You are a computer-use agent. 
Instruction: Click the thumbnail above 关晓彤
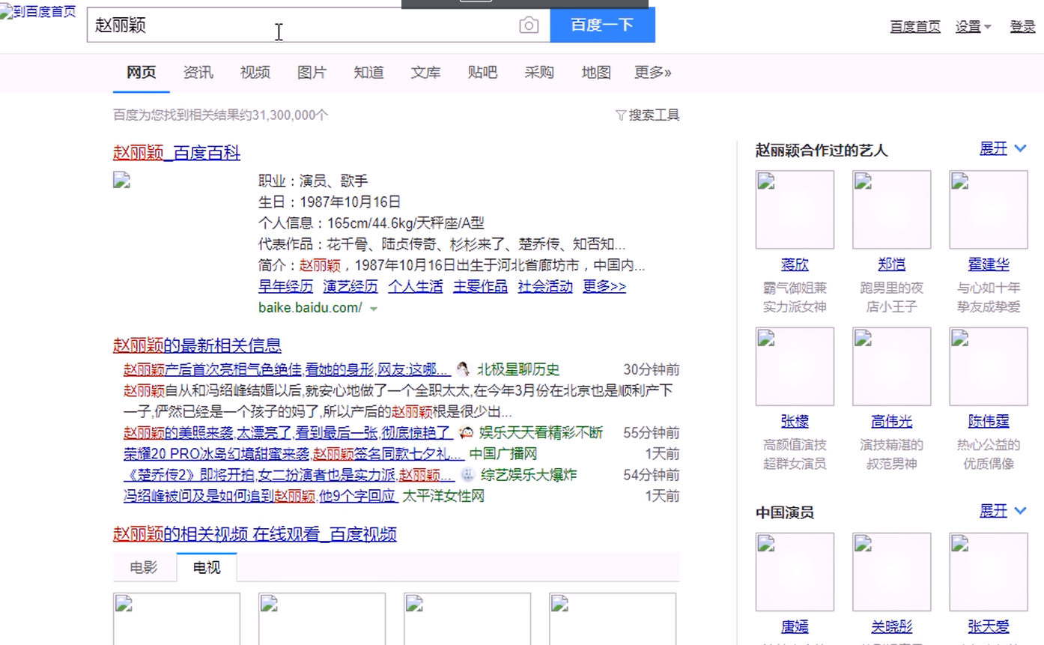(x=891, y=572)
